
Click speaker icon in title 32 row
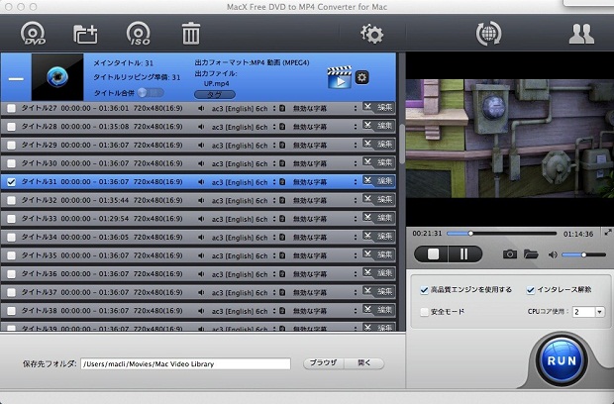click(x=201, y=200)
